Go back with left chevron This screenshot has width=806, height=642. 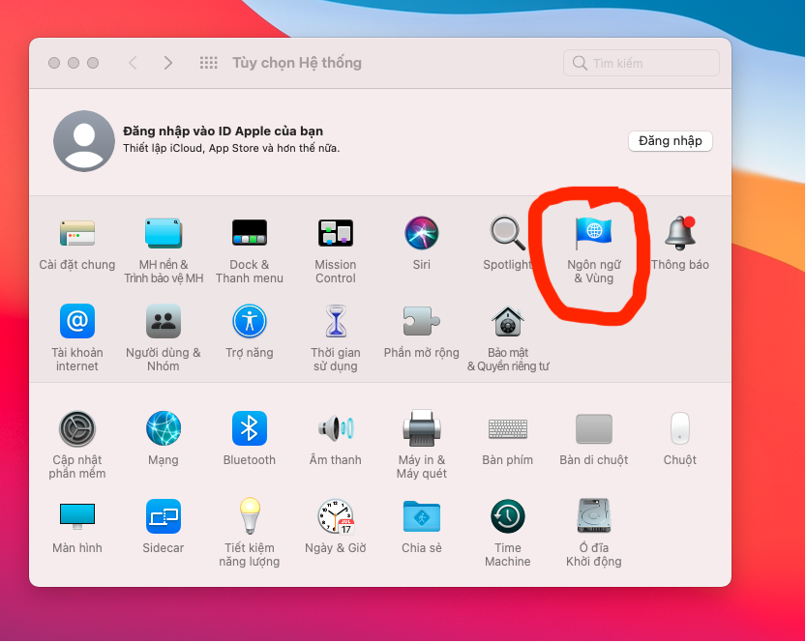click(133, 63)
